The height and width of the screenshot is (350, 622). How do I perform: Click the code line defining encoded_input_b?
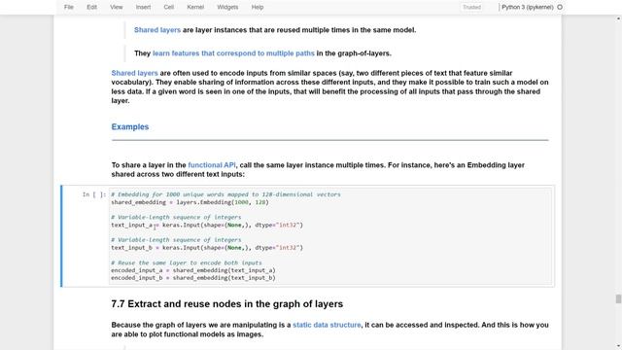(193, 278)
